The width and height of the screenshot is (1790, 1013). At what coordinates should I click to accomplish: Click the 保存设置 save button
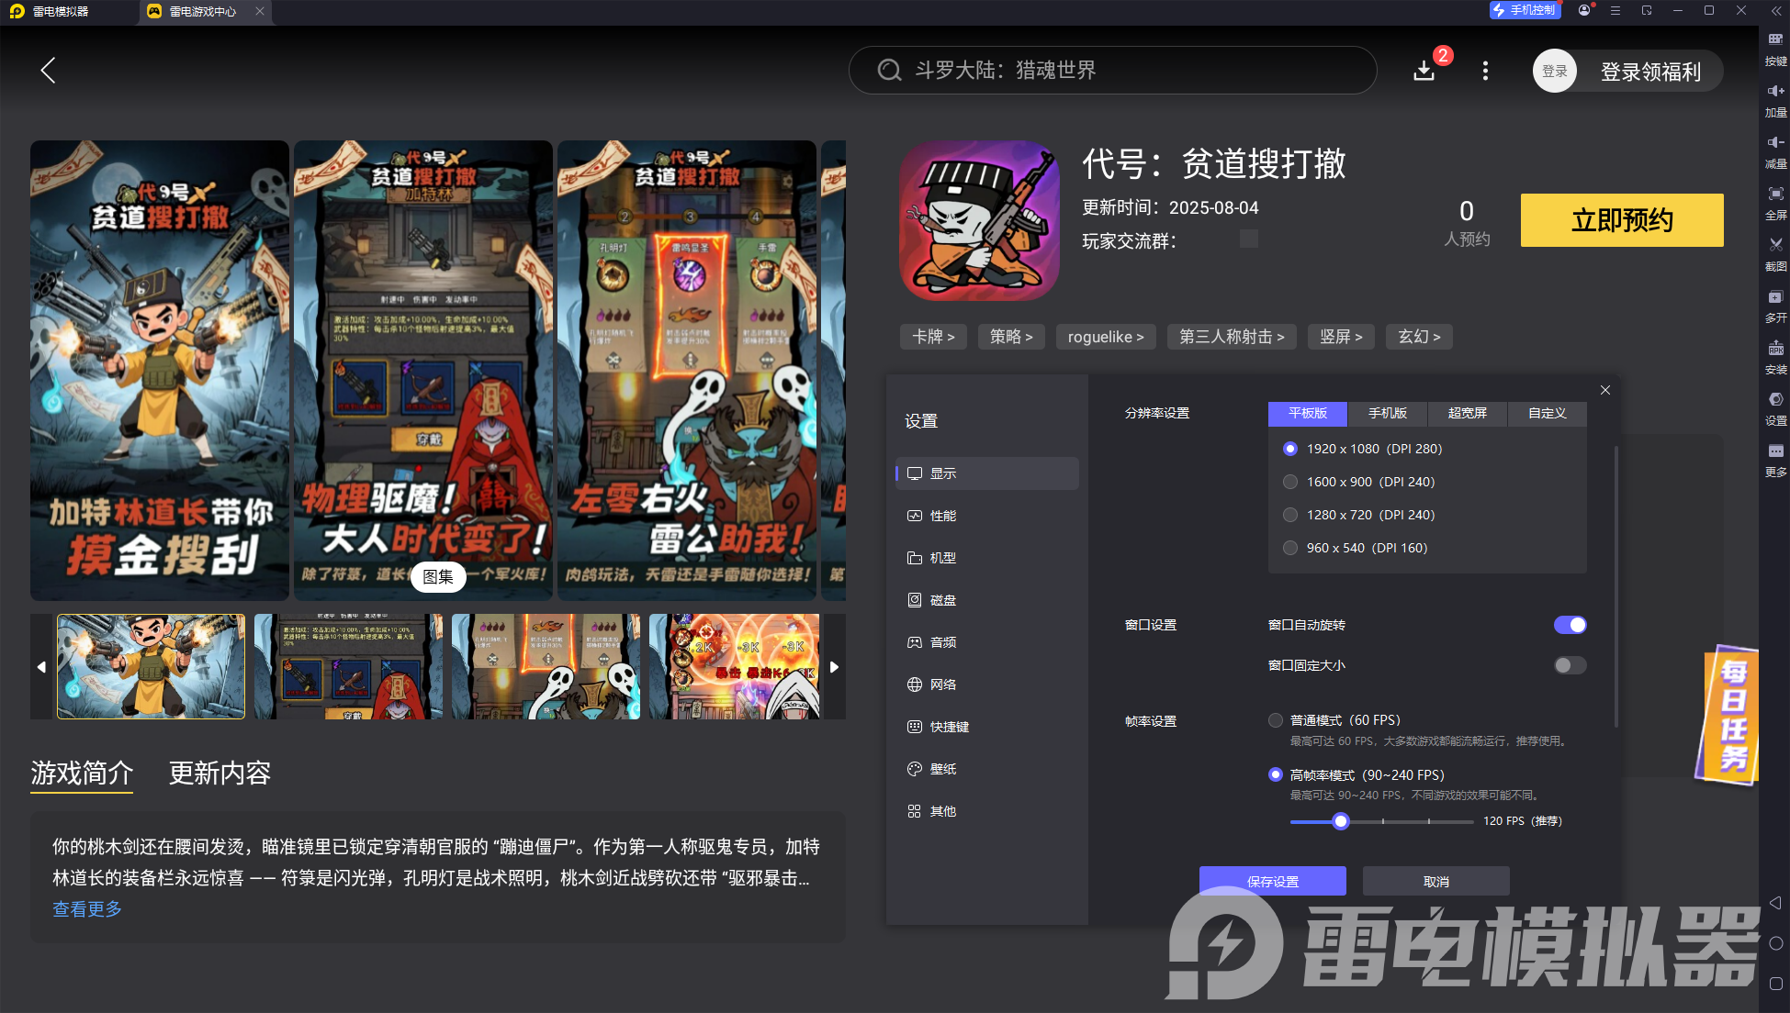(x=1272, y=881)
